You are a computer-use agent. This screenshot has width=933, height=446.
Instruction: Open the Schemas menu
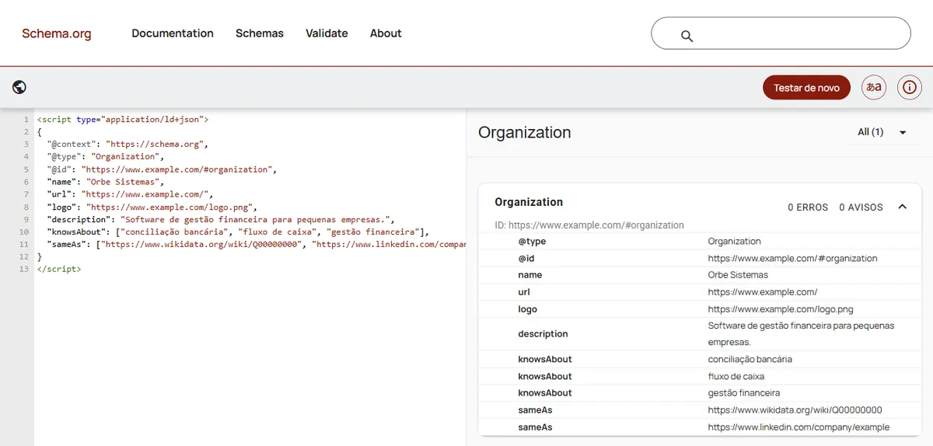260,33
